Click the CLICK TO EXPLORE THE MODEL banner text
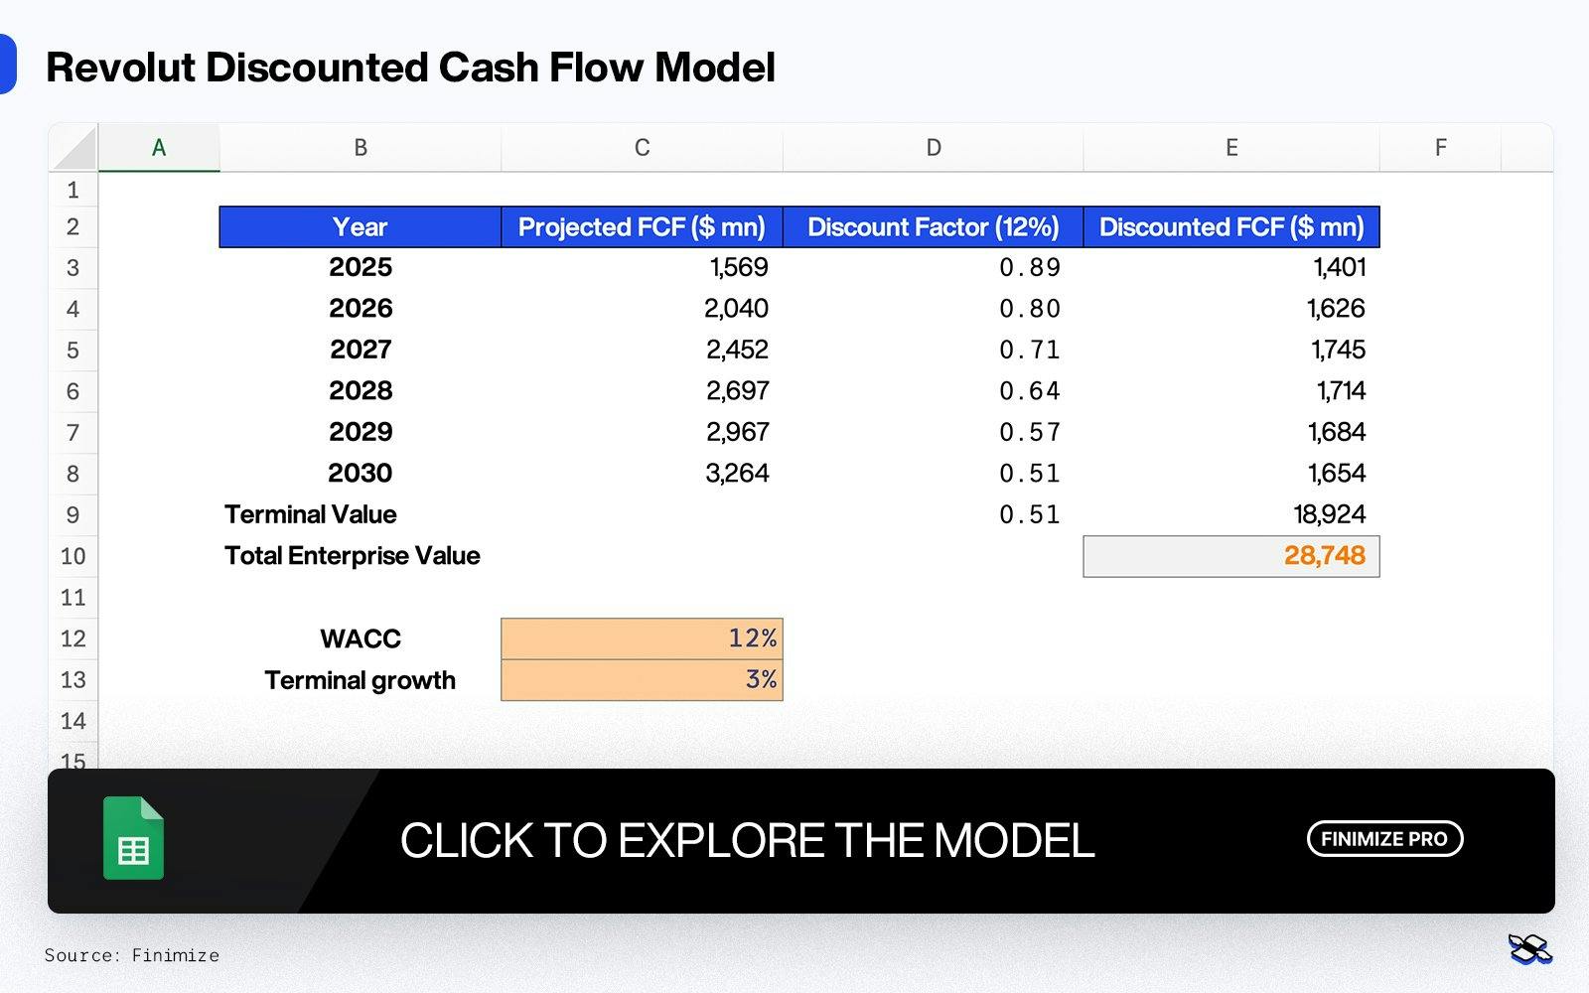The width and height of the screenshot is (1589, 993). click(x=747, y=841)
